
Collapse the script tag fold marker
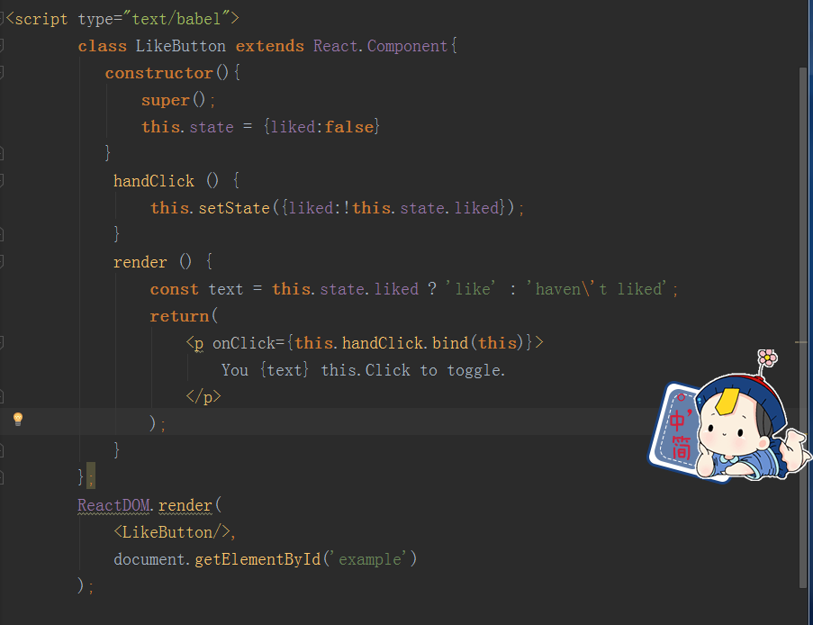pos(2,19)
